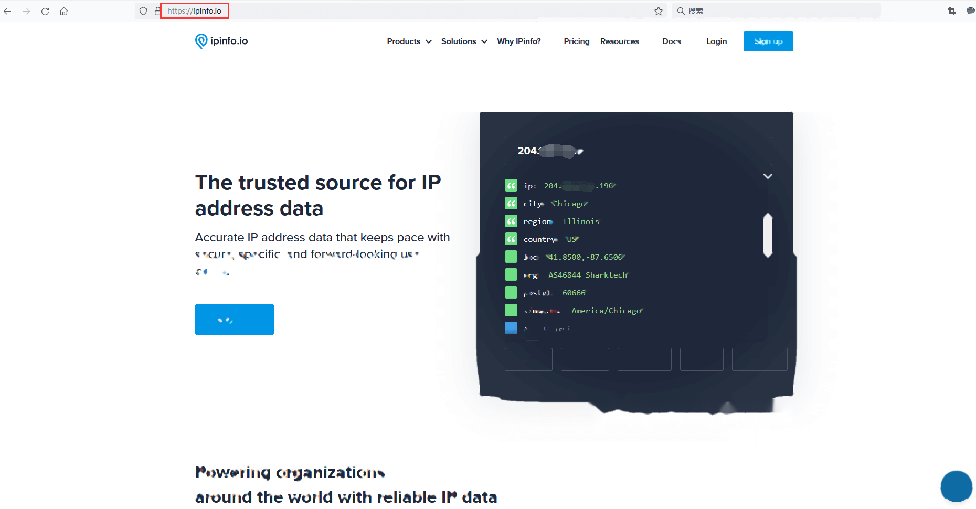Click the magnifier icon in the search box
The image size is (976, 509).
tap(681, 11)
